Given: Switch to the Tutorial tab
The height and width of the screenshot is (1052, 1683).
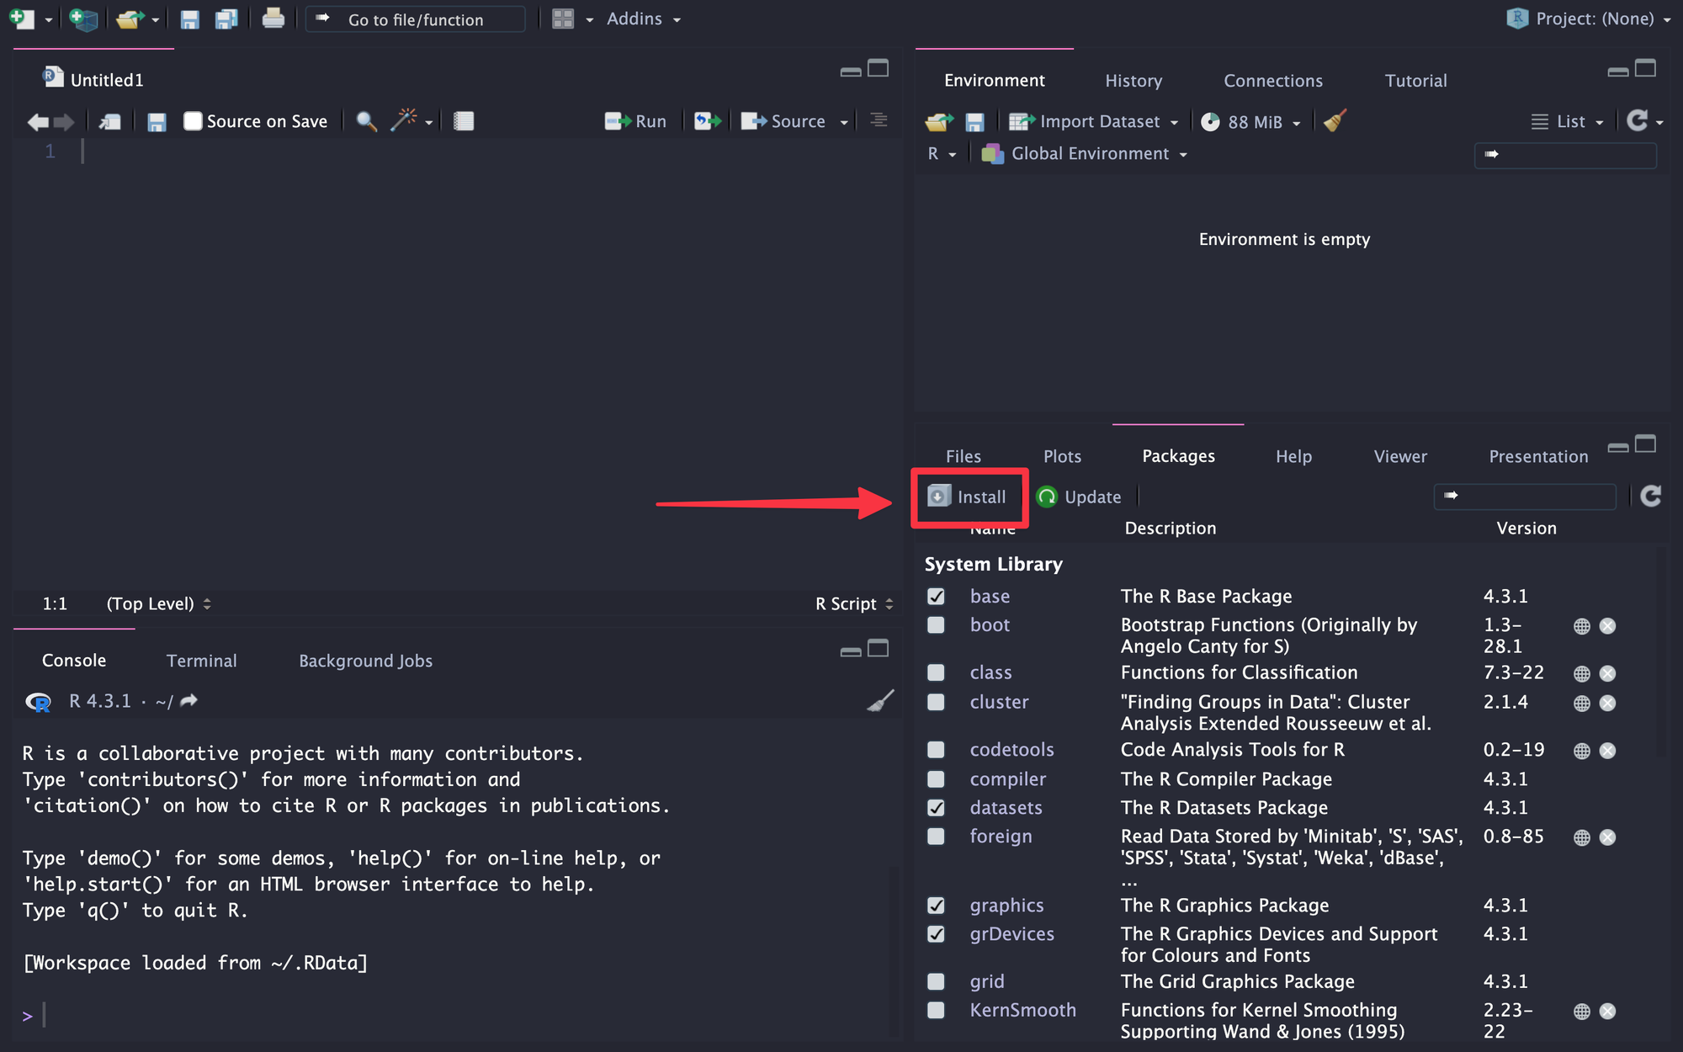Looking at the screenshot, I should click(1415, 80).
